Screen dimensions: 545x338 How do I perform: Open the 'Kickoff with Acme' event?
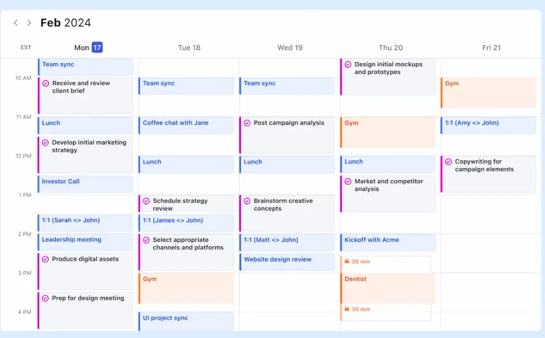[388, 242]
